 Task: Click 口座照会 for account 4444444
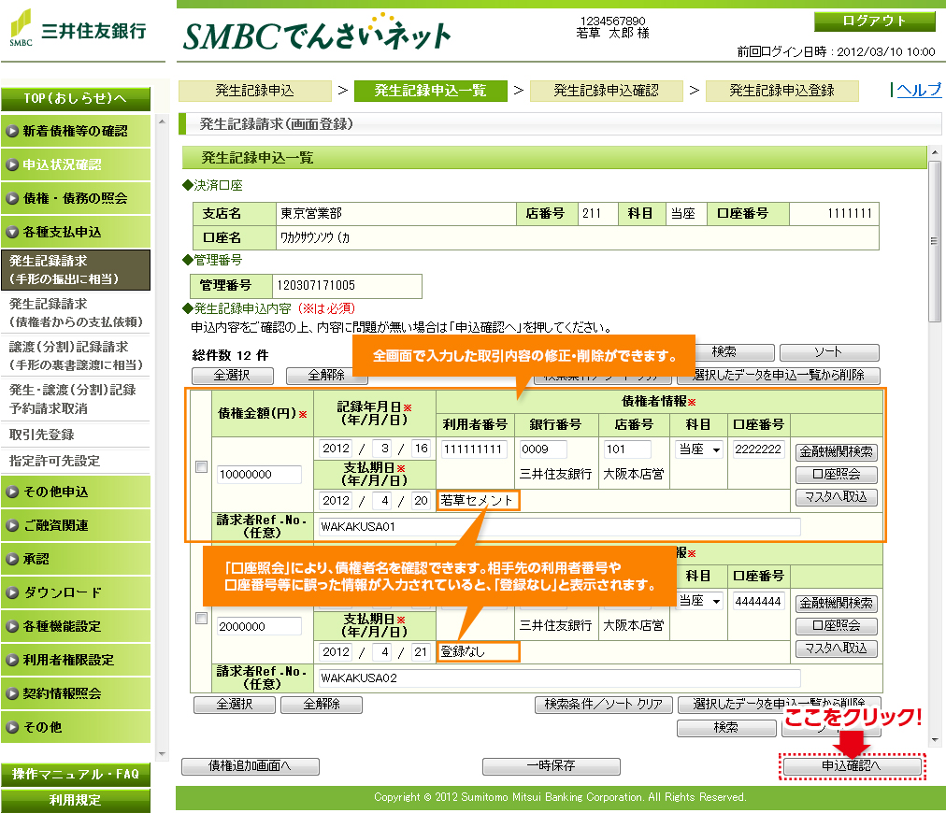(x=837, y=626)
